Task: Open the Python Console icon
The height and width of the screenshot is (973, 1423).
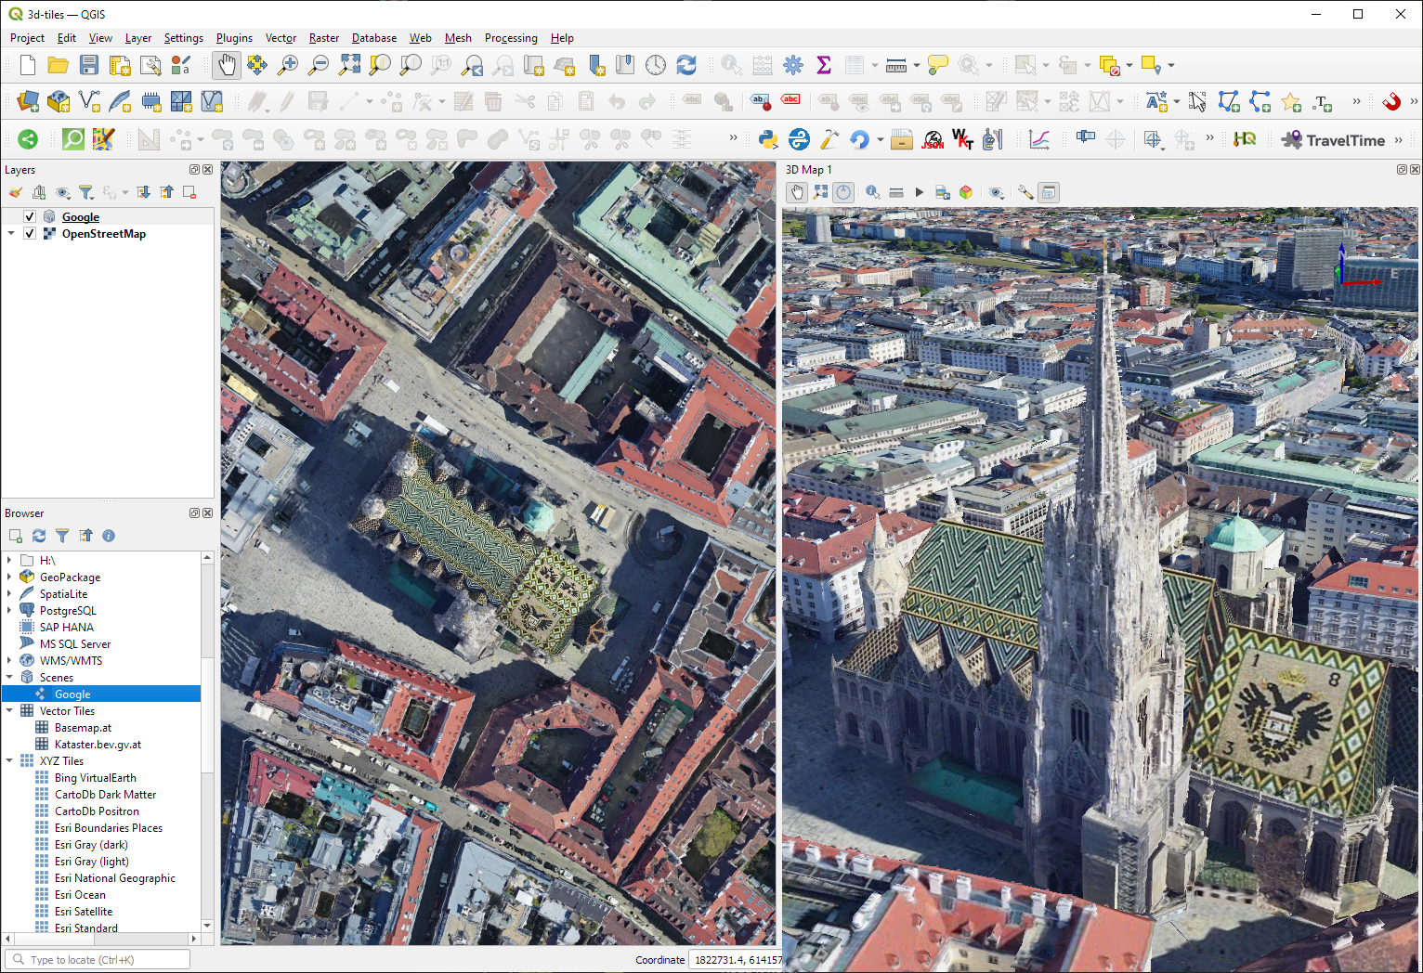Action: pos(768,139)
